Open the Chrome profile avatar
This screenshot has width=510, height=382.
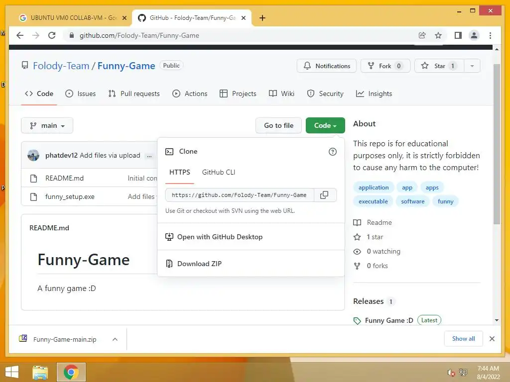click(x=474, y=35)
